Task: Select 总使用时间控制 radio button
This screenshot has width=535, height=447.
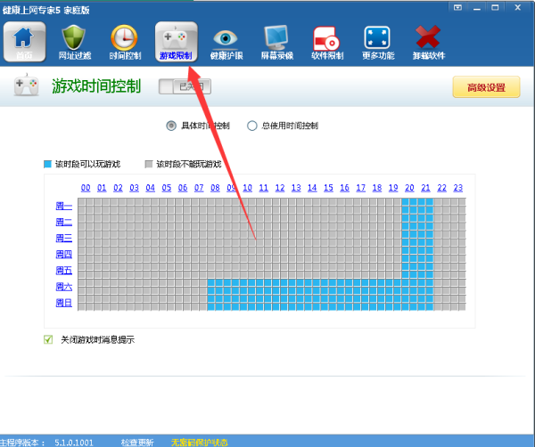Action: pos(251,126)
